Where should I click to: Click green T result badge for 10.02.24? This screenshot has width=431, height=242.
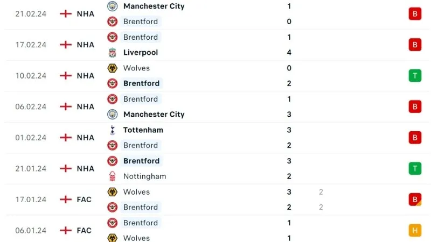(x=414, y=76)
